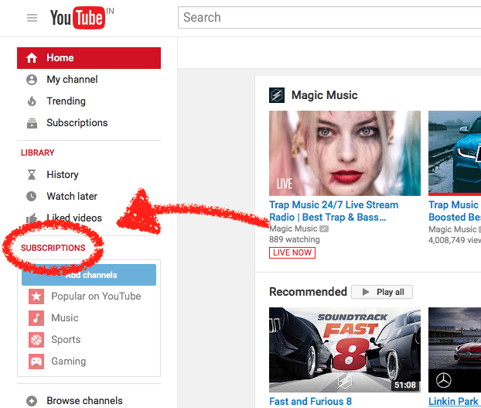Click the Trending flame icon

tap(32, 101)
